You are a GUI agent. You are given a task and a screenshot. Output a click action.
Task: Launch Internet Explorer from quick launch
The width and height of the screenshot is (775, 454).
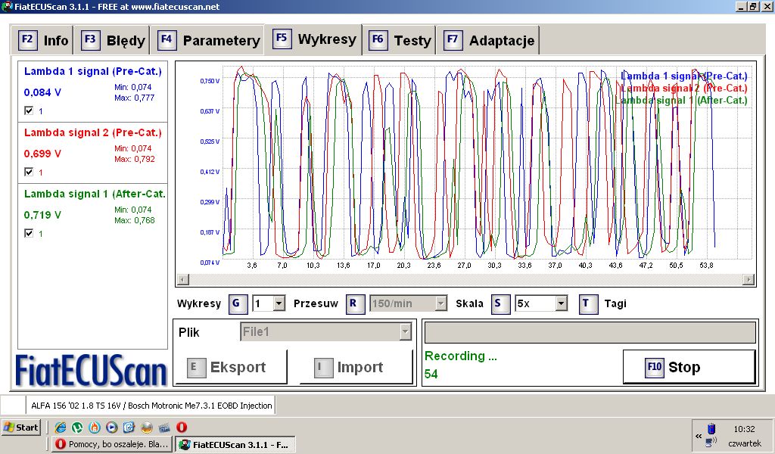click(x=61, y=427)
